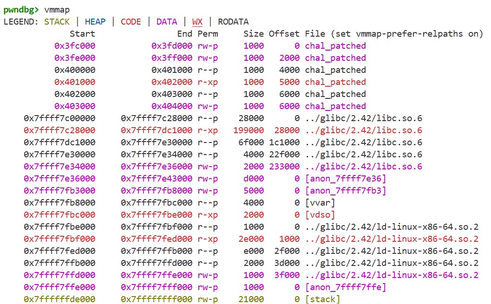The image size is (491, 304).
Task: Click start address 0x3fc000
Action: tap(75, 45)
